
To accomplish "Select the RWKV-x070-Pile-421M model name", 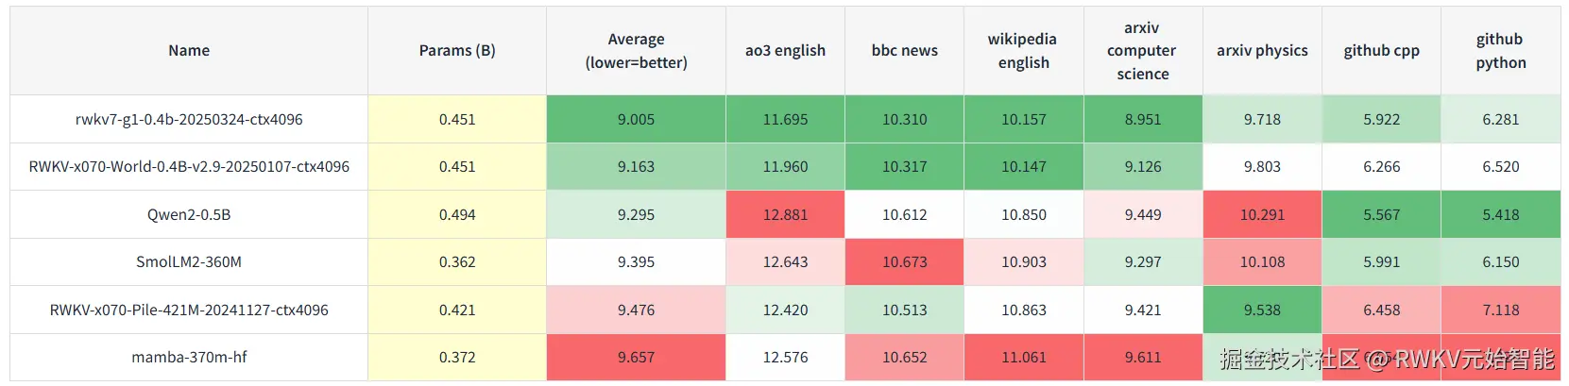I will pyautogui.click(x=189, y=310).
